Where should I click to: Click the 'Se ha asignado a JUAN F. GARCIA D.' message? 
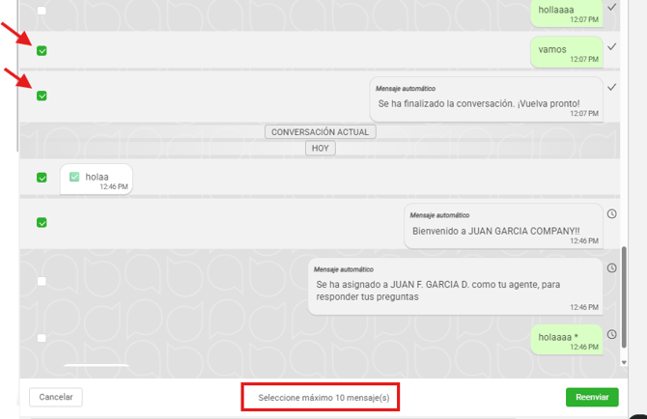click(455, 287)
